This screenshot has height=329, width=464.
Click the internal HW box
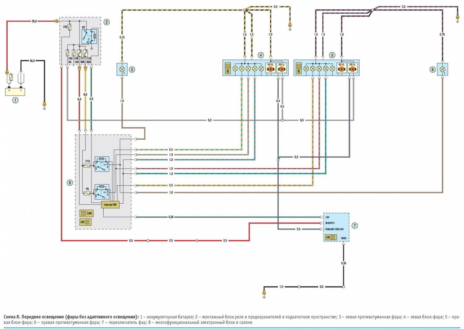click(110, 205)
